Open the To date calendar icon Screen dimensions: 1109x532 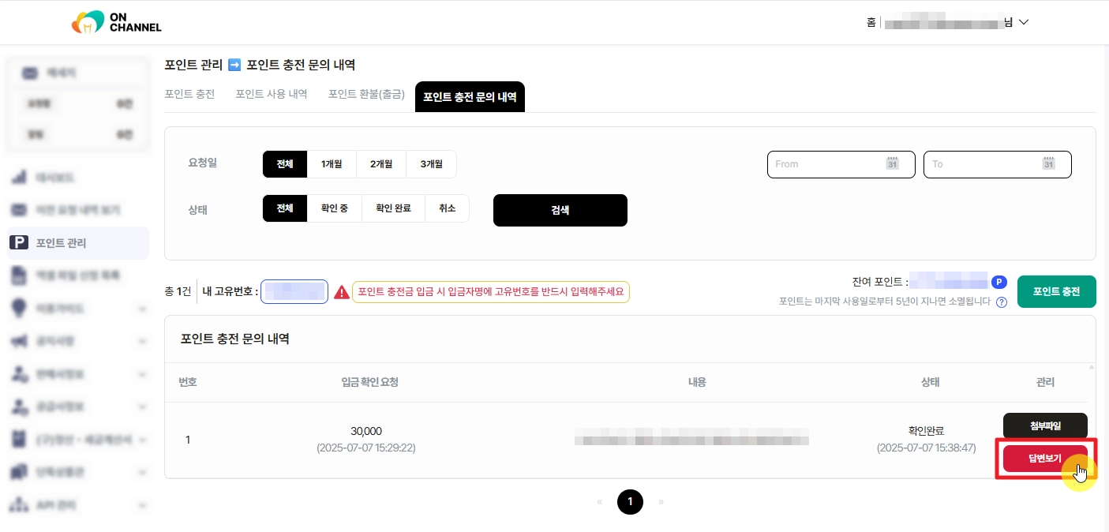(x=1048, y=164)
